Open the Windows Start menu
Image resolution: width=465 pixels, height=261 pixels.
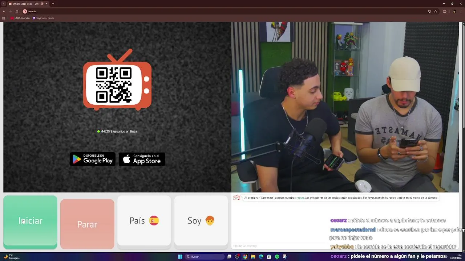click(x=180, y=257)
